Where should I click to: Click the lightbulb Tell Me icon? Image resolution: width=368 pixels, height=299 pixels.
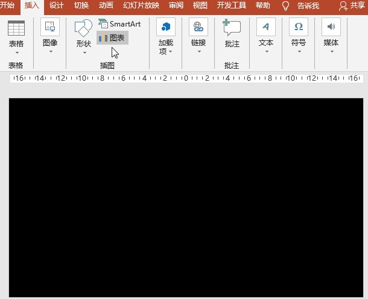[x=285, y=5]
